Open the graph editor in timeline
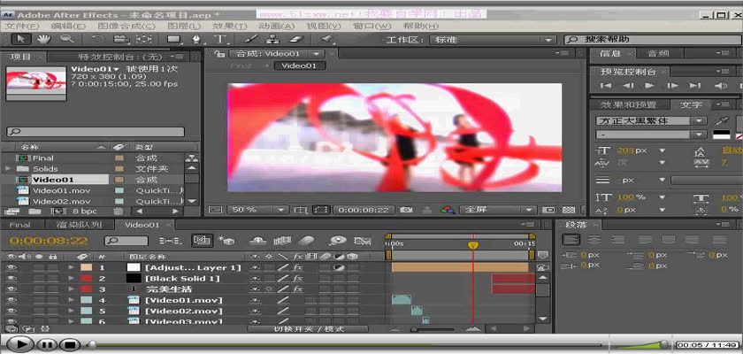 click(x=362, y=241)
